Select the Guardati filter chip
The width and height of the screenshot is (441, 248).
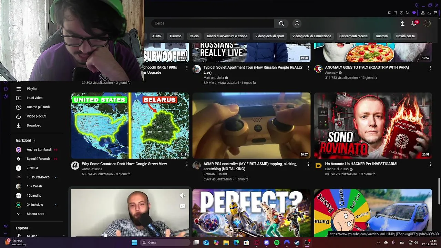382,36
